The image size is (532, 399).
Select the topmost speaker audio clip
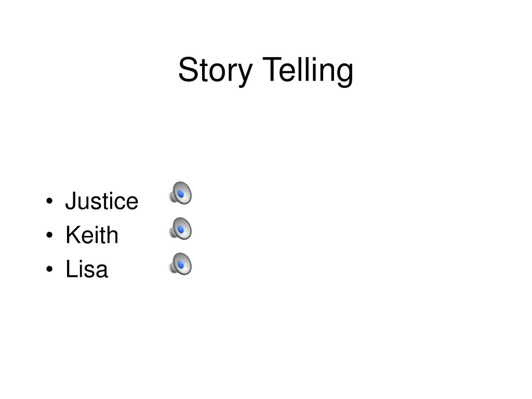[x=180, y=193]
